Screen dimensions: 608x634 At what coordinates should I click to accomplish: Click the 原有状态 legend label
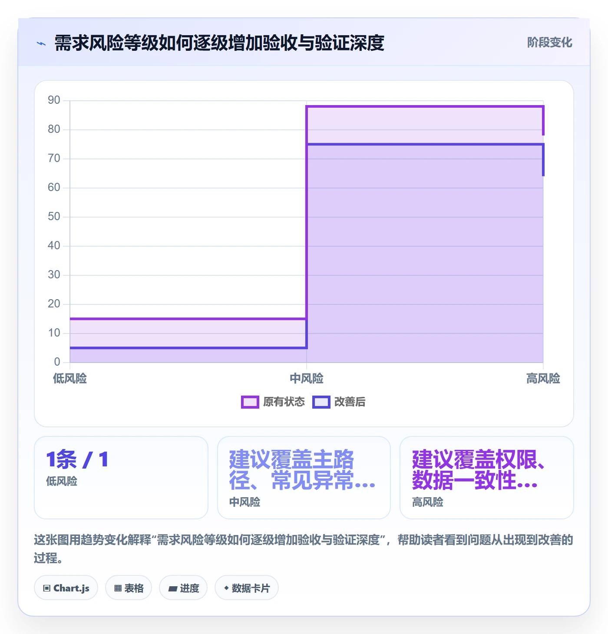coord(284,402)
